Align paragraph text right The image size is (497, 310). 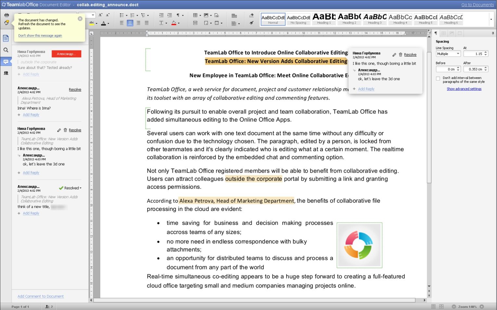click(x=138, y=23)
